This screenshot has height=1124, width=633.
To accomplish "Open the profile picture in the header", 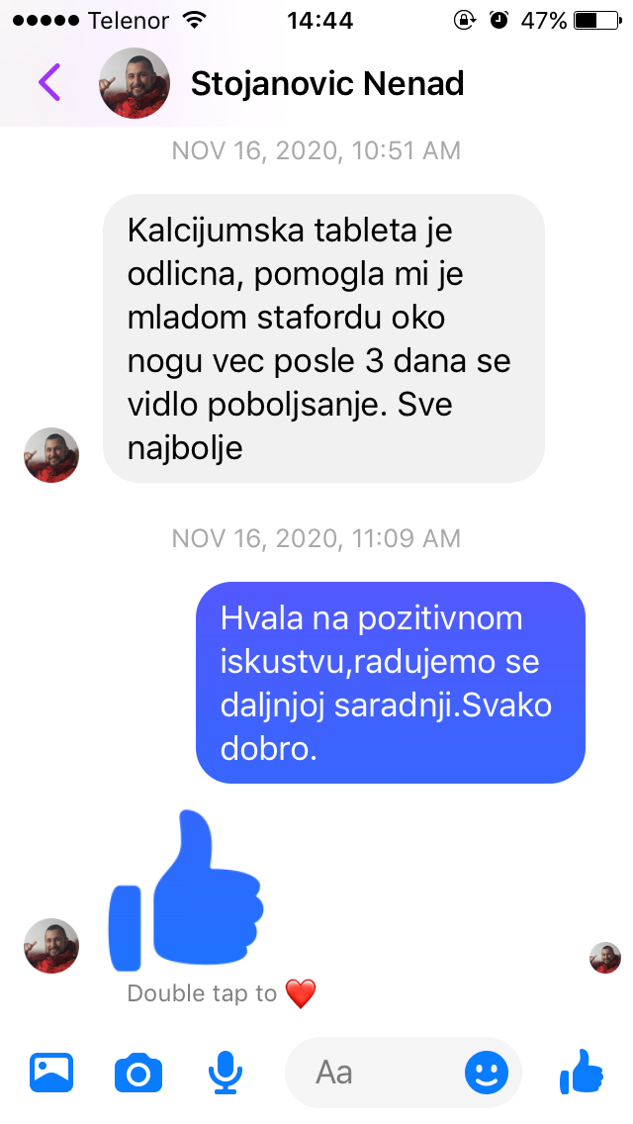I will (135, 83).
